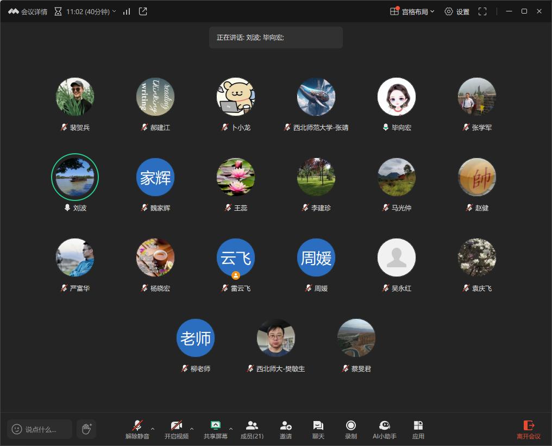Start screen sharing
Screen dimensions: 552x446
click(x=216, y=429)
